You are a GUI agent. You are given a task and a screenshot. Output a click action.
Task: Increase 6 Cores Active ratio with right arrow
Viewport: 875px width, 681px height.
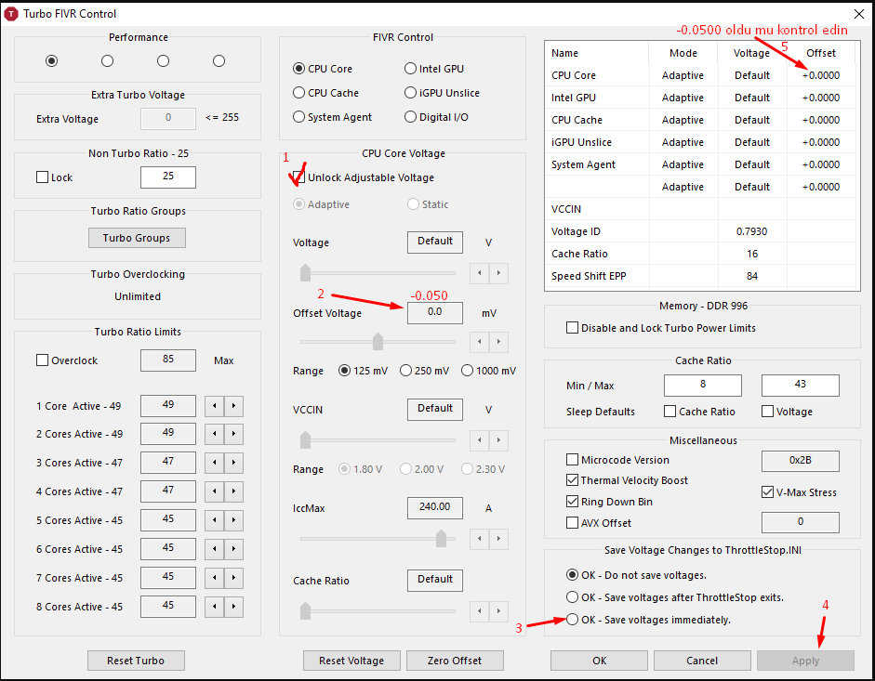coord(233,549)
